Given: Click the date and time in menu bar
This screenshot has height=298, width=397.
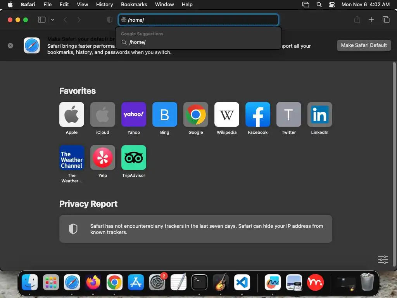Looking at the screenshot, I should (365, 4).
